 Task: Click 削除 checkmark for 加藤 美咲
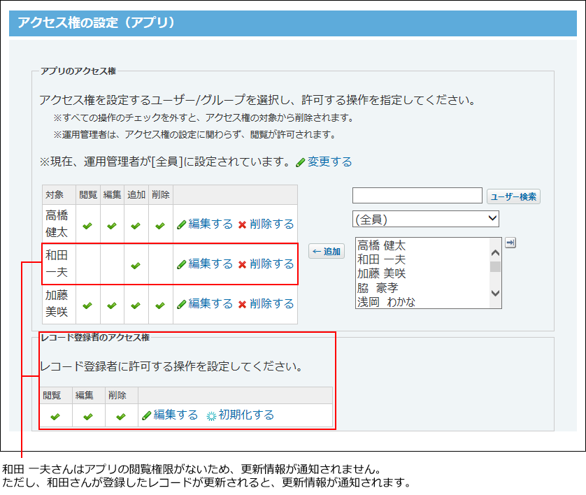click(x=160, y=306)
